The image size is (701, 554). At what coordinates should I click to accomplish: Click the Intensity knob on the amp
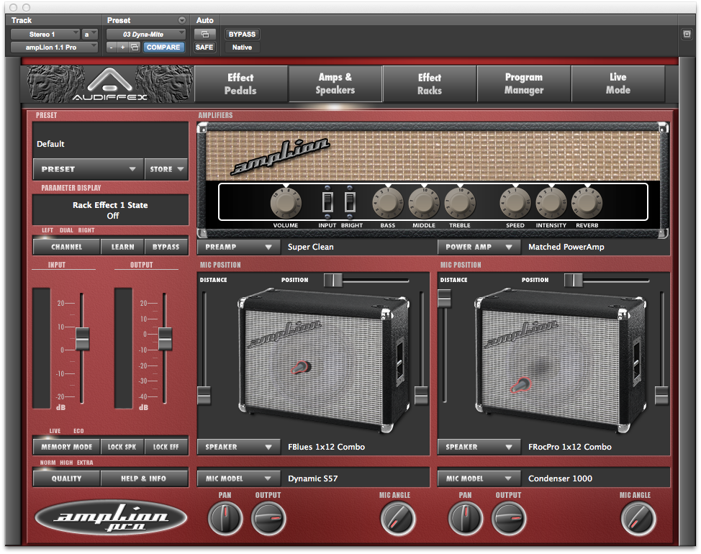[x=551, y=204]
